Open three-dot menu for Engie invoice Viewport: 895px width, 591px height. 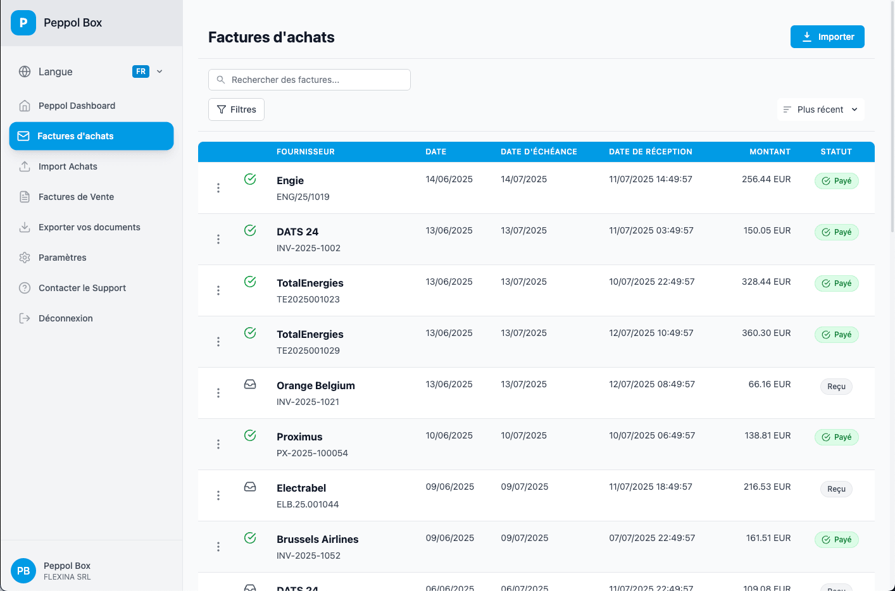click(x=218, y=188)
